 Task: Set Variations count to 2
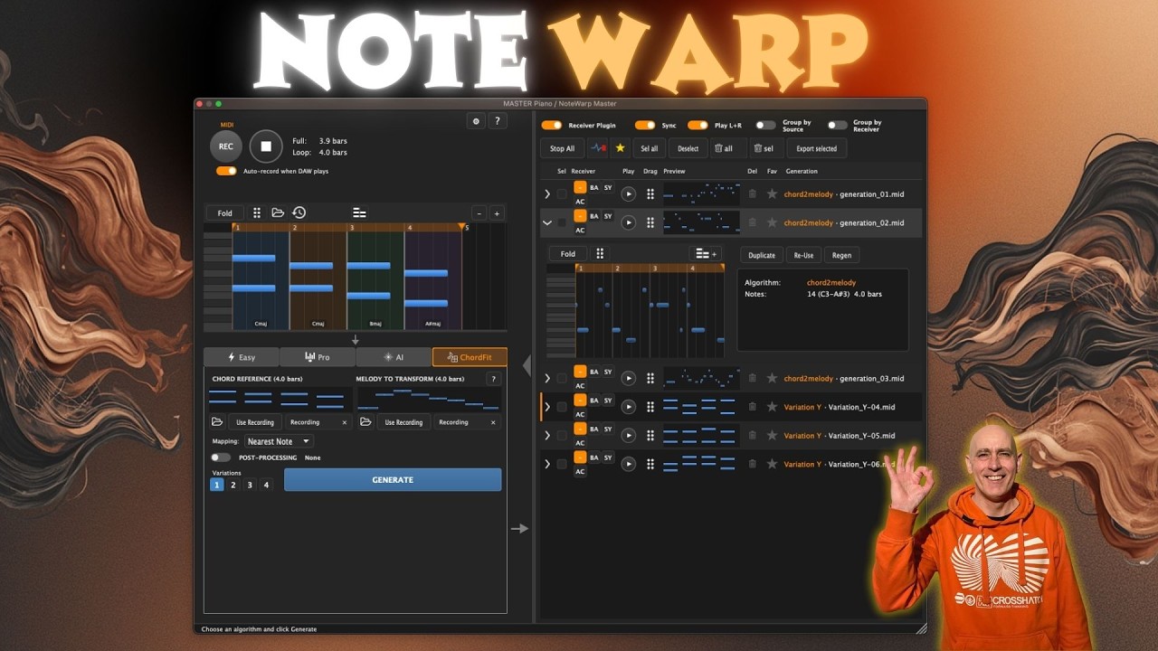(x=233, y=485)
